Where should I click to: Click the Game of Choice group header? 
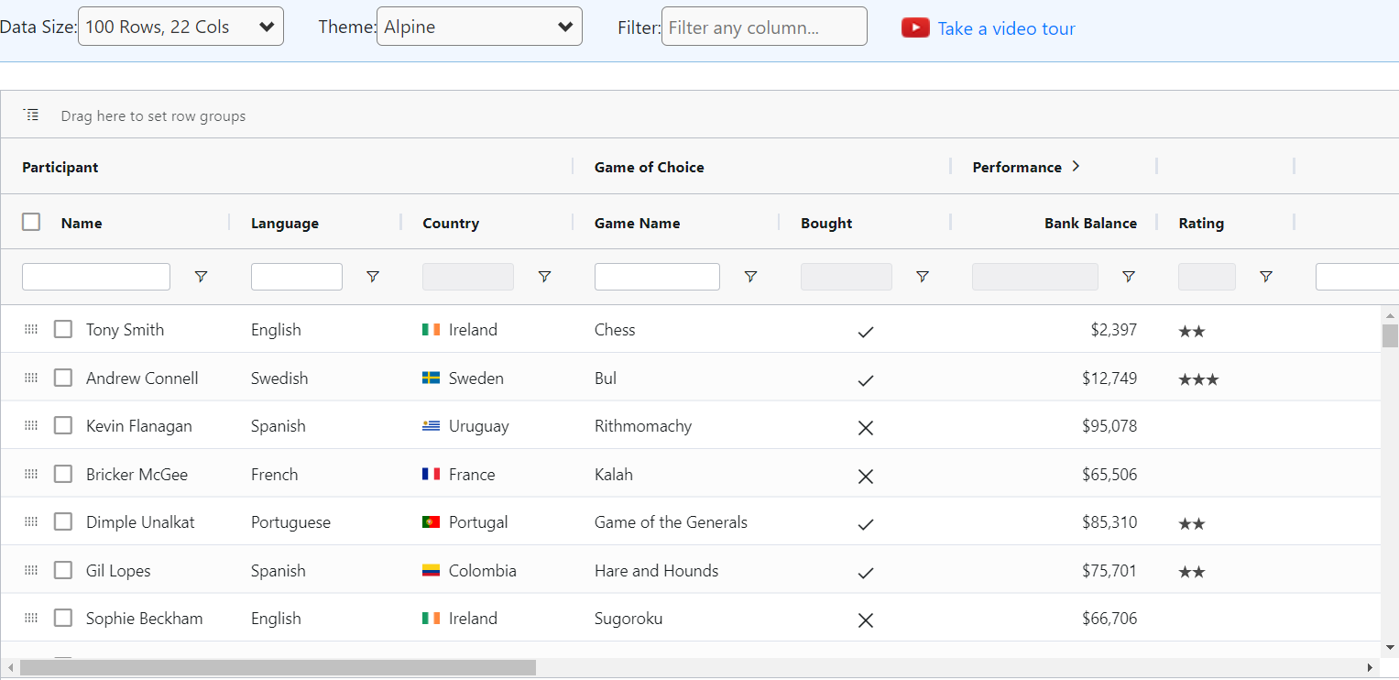649,167
